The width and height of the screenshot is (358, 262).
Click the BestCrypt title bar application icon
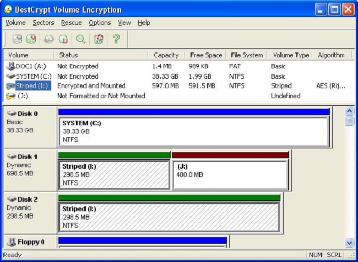[8, 9]
